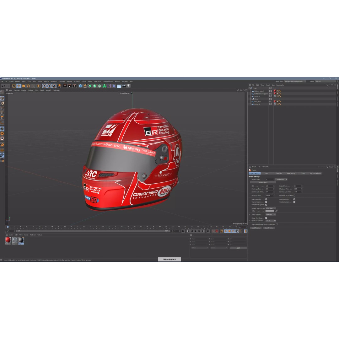Toggle Use Deformers checkbox

pyautogui.click(x=294, y=202)
